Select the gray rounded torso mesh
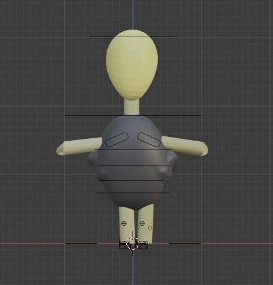The width and height of the screenshot is (273, 285). click(133, 162)
